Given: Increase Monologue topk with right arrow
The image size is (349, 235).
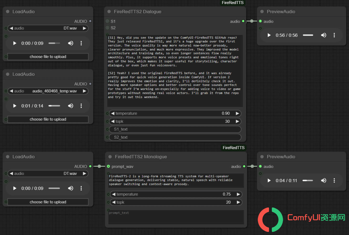Looking at the screenshot, I should (x=238, y=202).
